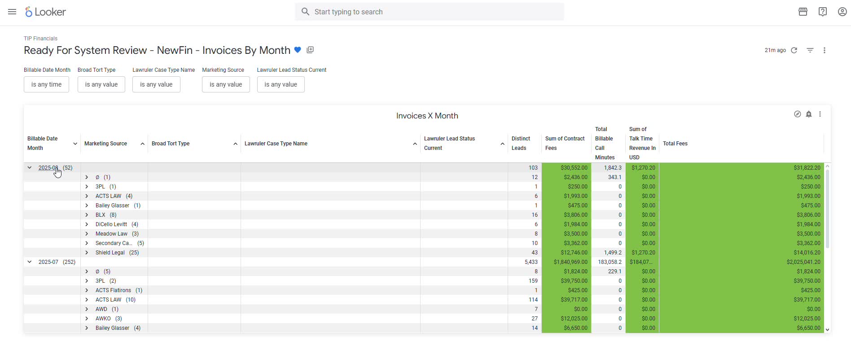
Task: Collapse the 2025-07 month group
Action: pyautogui.click(x=30, y=262)
